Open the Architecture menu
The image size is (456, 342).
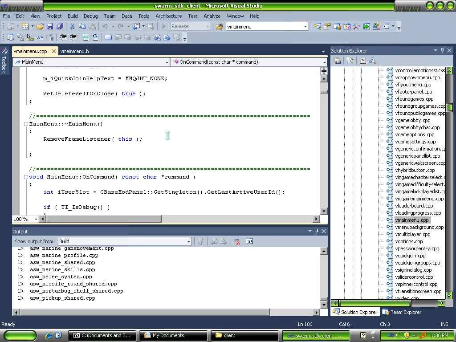click(x=169, y=16)
